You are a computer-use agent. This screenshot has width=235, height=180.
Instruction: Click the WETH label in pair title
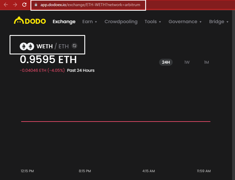(x=45, y=46)
